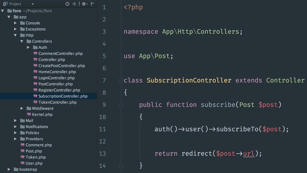Click the SubscriptionController class name in editor
Screen dimensions: 307x173
click(x=189, y=80)
